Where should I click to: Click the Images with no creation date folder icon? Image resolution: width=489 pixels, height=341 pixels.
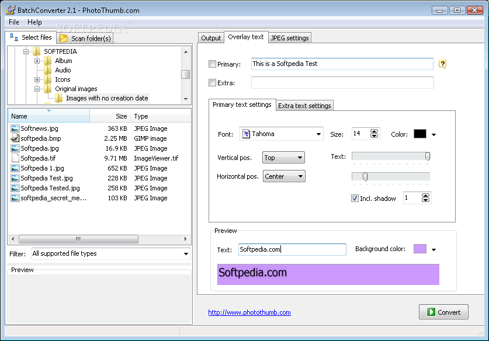(58, 98)
